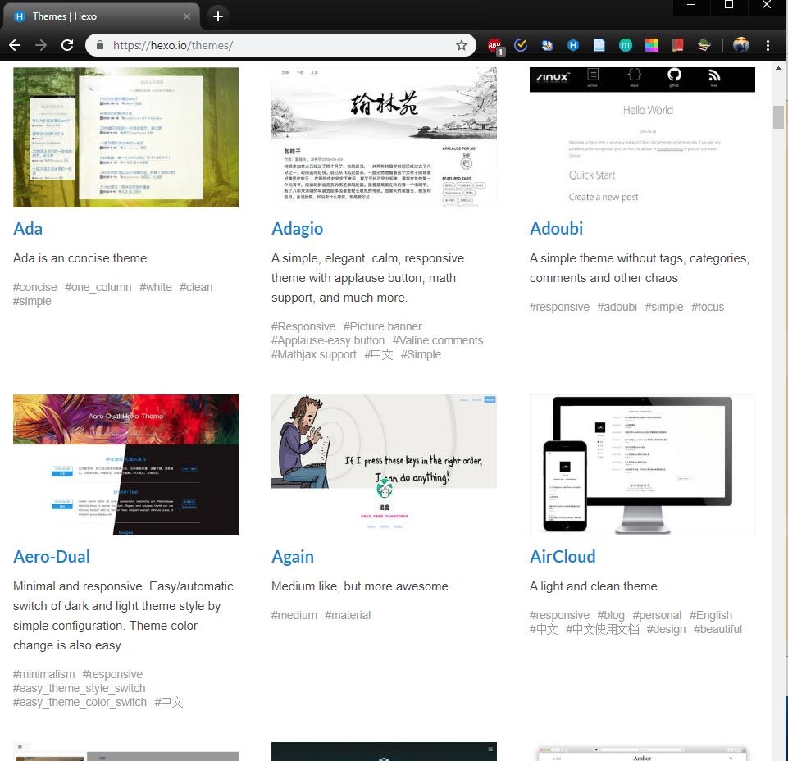Click 'Medium like, but more awesome' text
This screenshot has height=761, width=788.
pyautogui.click(x=360, y=586)
